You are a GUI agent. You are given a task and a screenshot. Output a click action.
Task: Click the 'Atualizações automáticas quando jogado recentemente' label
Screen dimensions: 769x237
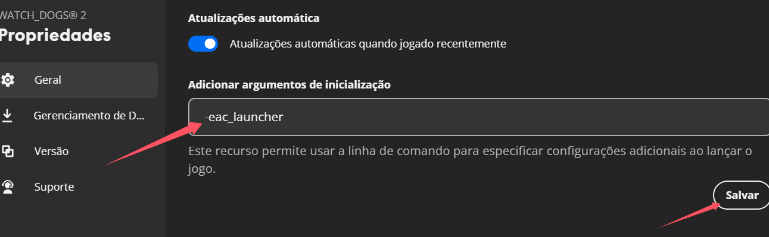[x=368, y=43]
